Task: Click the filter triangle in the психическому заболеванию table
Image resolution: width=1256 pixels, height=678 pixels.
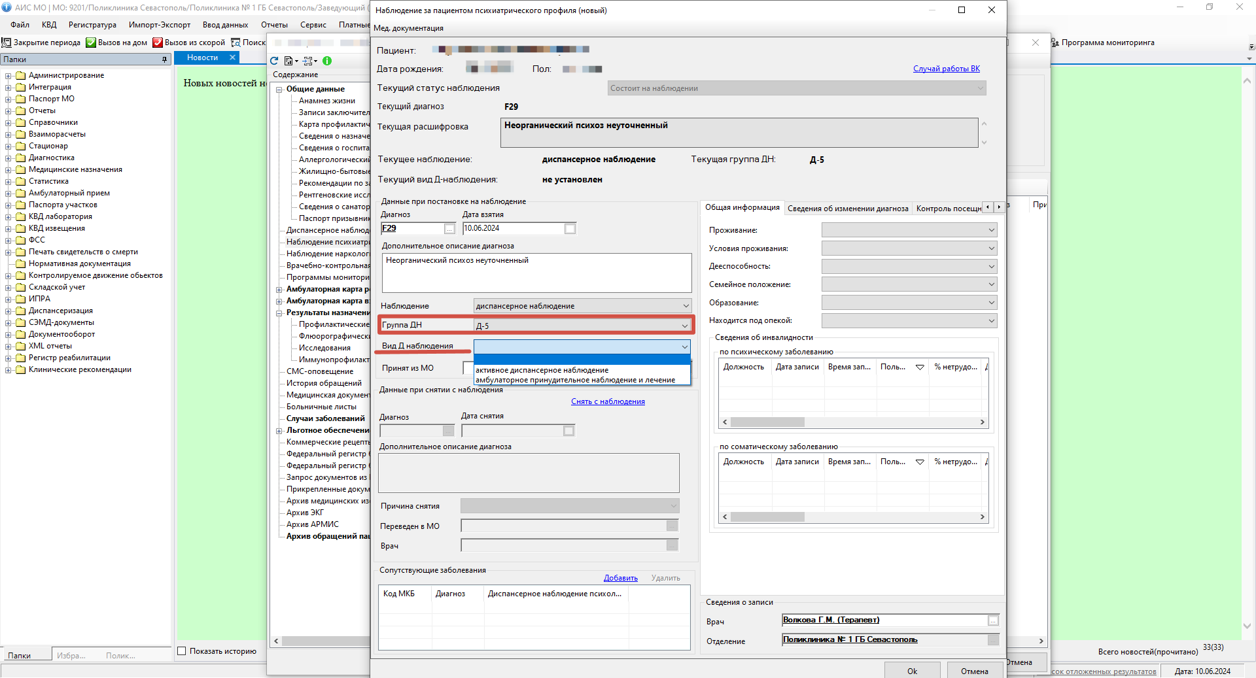Action: [920, 367]
